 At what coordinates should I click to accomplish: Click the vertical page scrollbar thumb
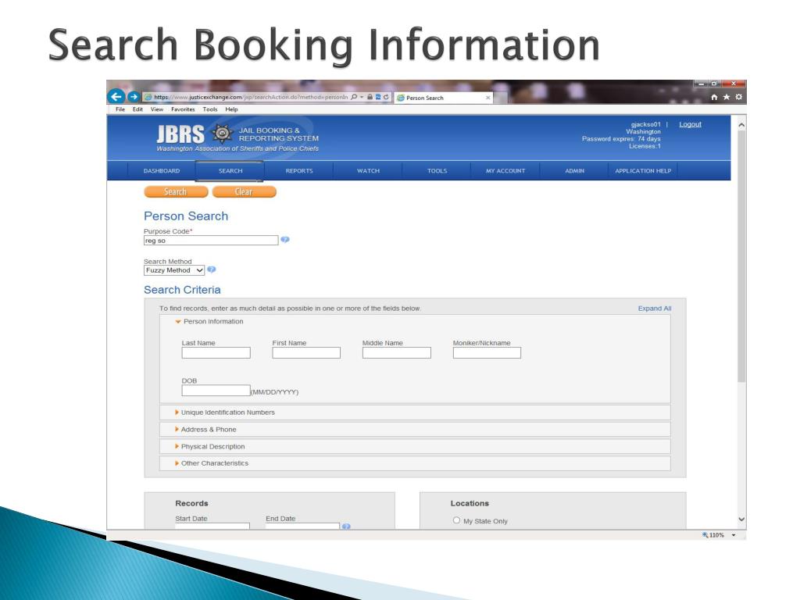[741, 256]
